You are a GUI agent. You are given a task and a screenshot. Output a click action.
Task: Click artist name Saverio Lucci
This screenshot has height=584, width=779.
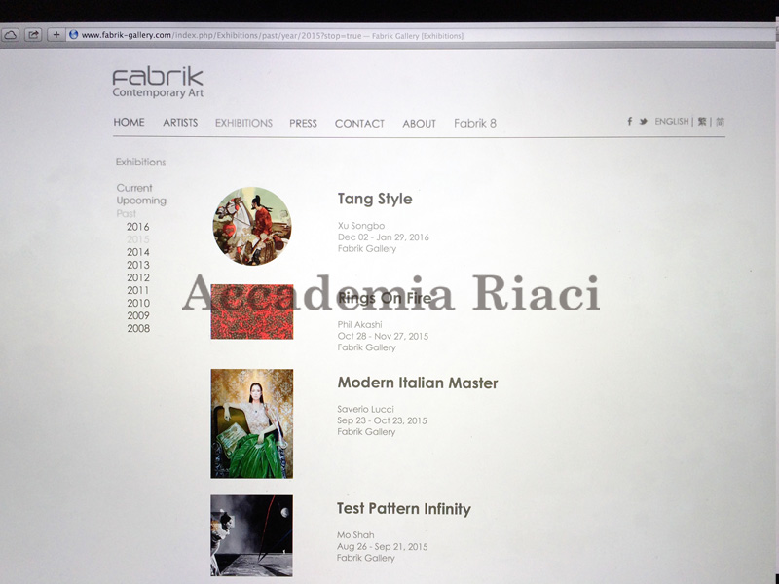(366, 409)
